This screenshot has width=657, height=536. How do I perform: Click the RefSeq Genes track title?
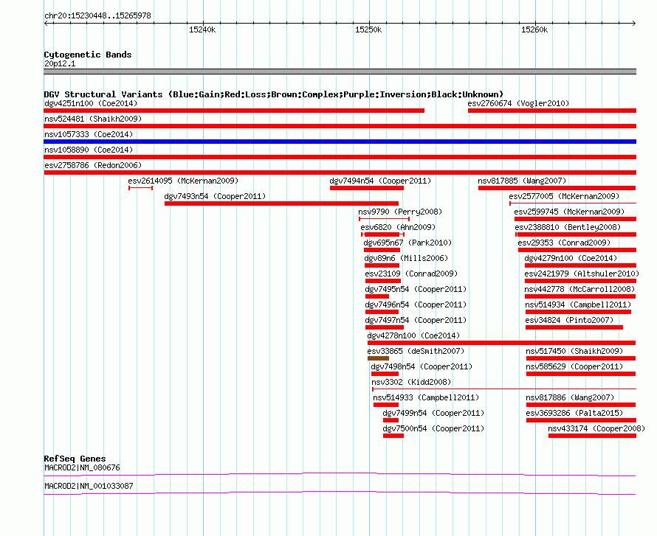pos(75,459)
